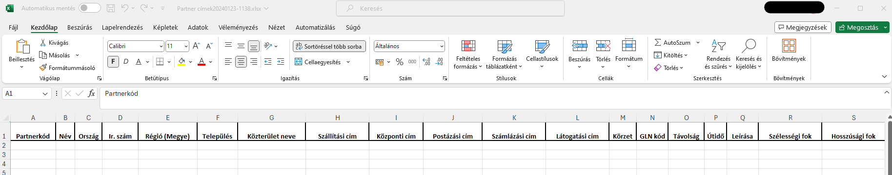
Task: Toggle Sortöréssel több sorba wrap text
Action: (x=329, y=46)
